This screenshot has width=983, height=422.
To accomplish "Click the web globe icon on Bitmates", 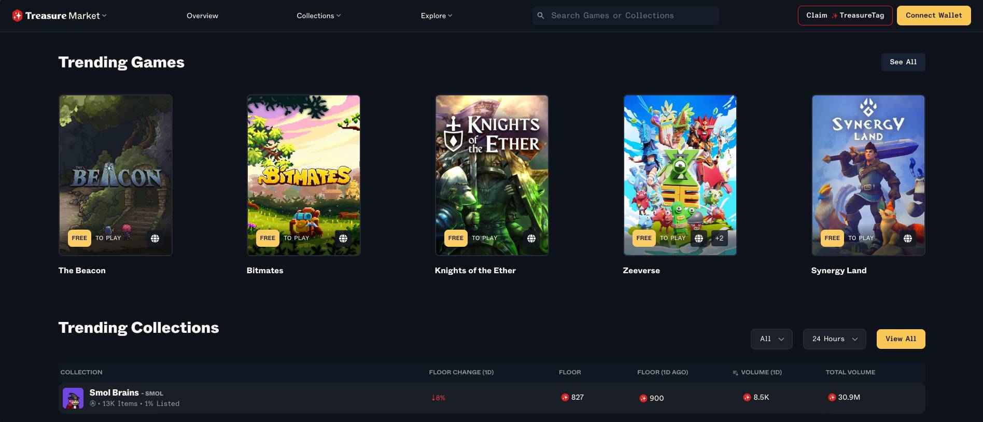I will point(343,238).
